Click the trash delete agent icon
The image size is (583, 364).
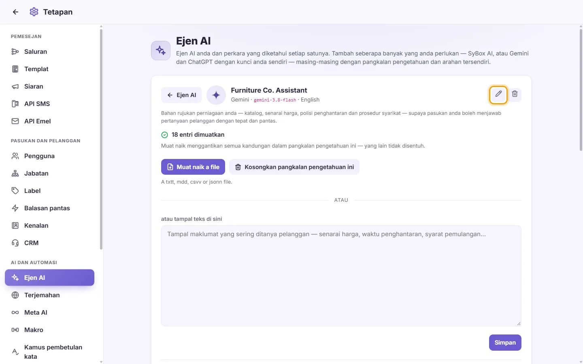[x=515, y=94]
